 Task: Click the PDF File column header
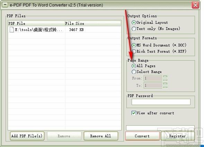(37, 23)
